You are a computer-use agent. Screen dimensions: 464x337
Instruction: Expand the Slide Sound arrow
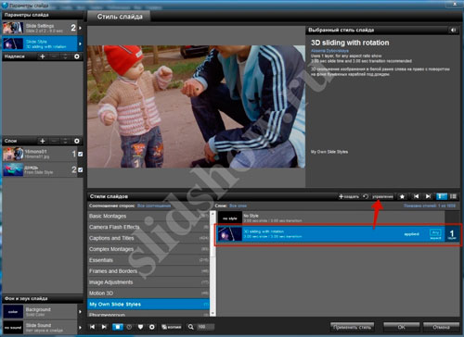[x=80, y=327]
